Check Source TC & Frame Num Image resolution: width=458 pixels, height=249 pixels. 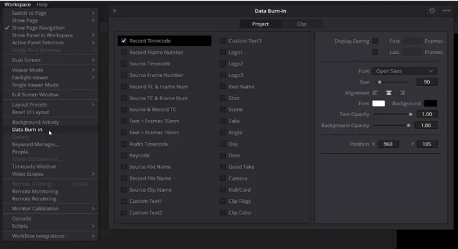point(123,98)
